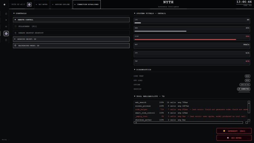Open the sidebar sparkle icon below Home

click(6, 20)
